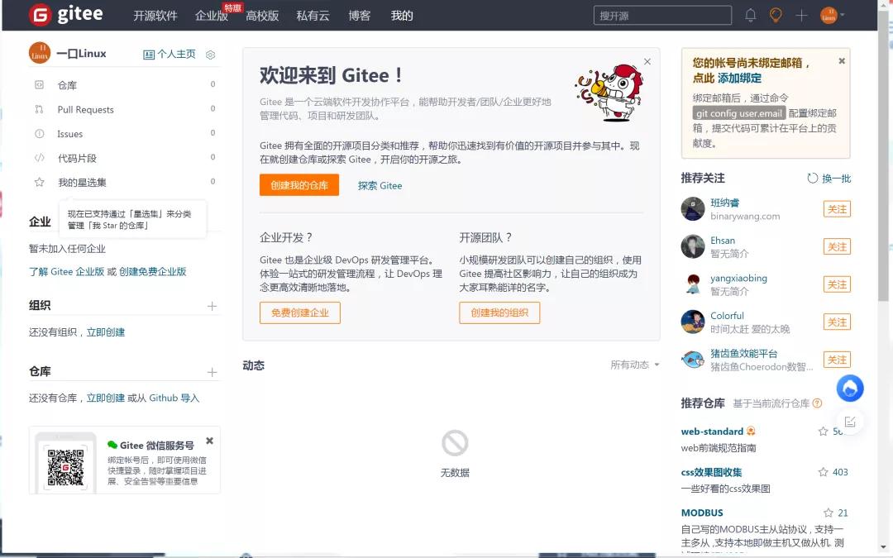Click the plus icon in the top navigation
This screenshot has width=893, height=558.
pyautogui.click(x=801, y=16)
